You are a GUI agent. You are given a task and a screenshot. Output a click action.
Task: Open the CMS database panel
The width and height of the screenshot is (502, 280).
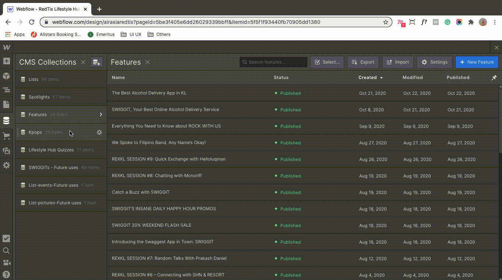[7, 121]
